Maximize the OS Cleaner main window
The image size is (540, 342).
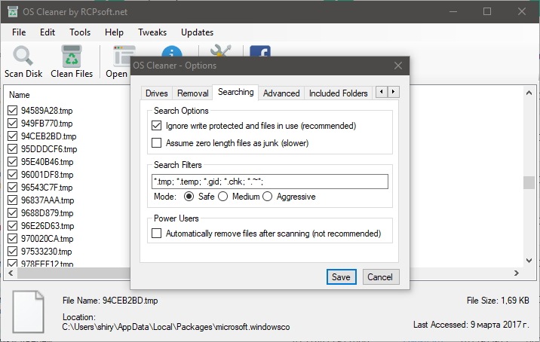pyautogui.click(x=487, y=12)
